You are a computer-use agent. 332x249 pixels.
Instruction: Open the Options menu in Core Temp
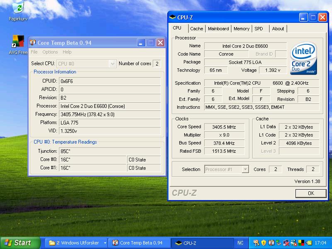click(50, 52)
